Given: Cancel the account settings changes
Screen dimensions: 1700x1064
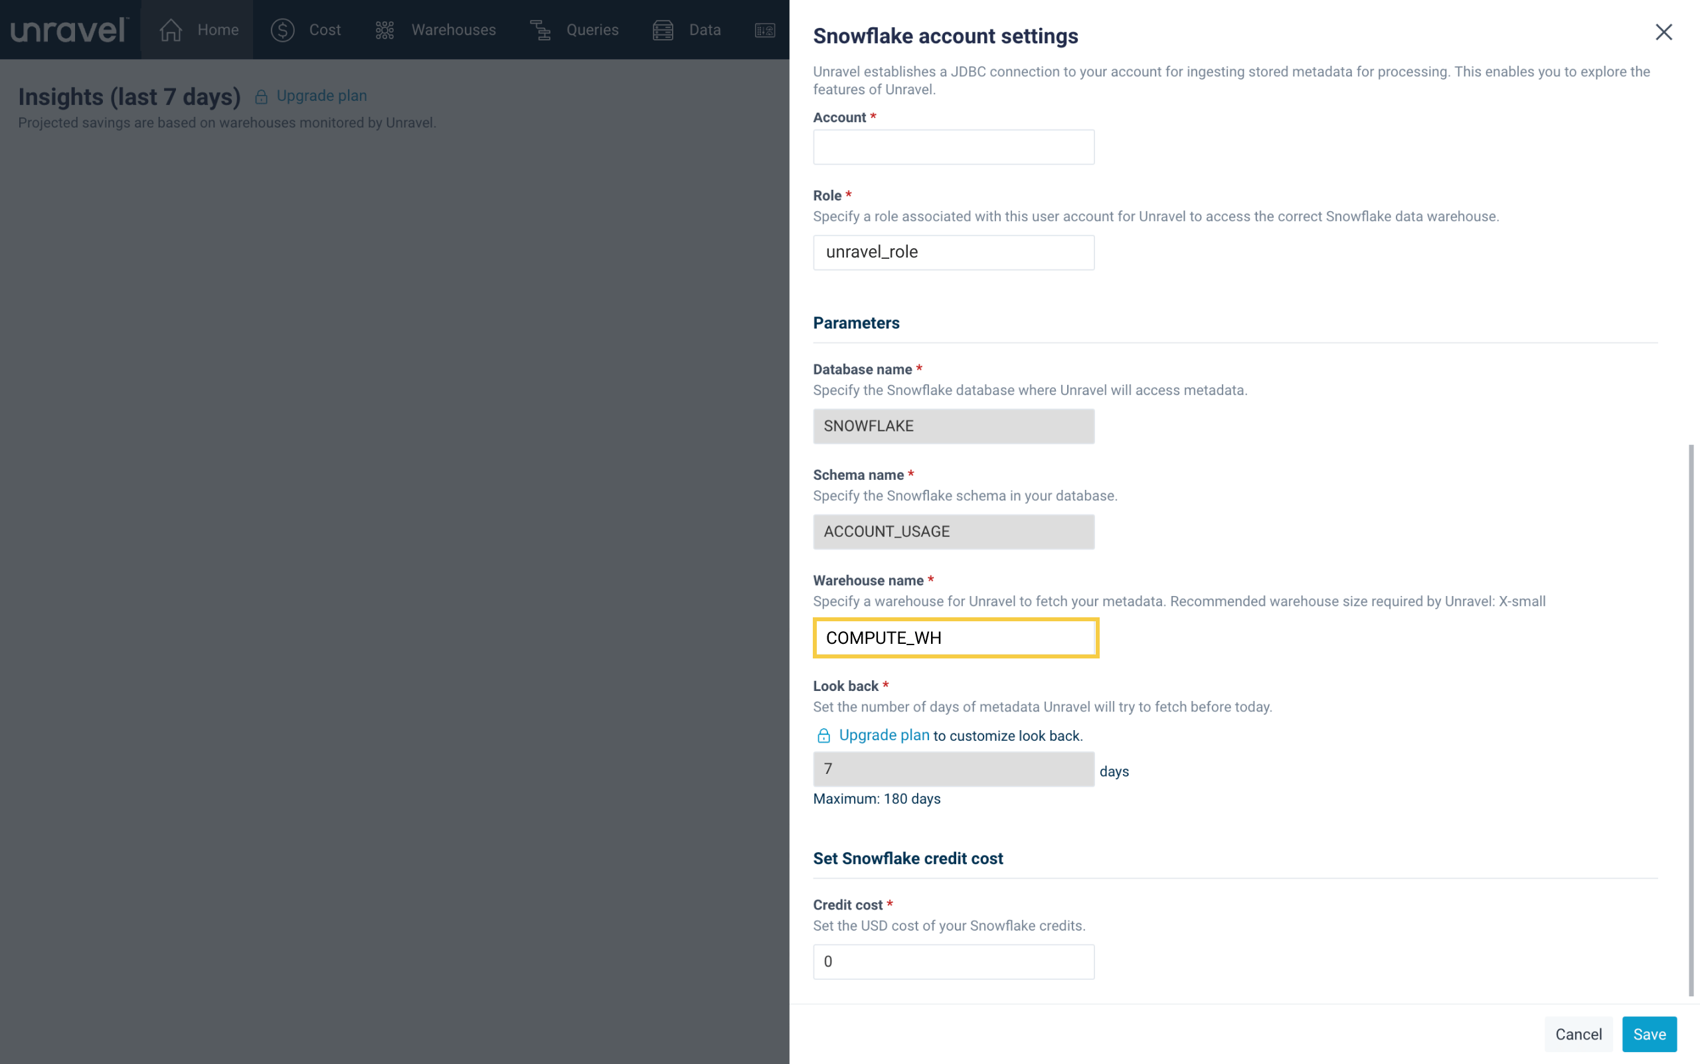Looking at the screenshot, I should tap(1578, 1033).
